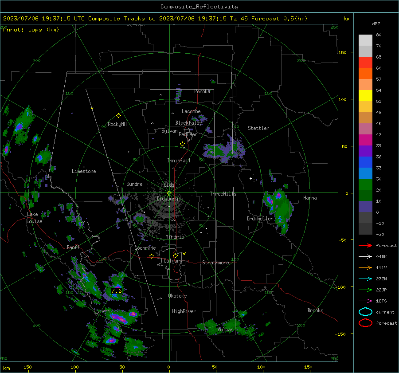Click the HighRiver label
Image resolution: width=399 pixels, height=373 pixels.
tap(184, 311)
